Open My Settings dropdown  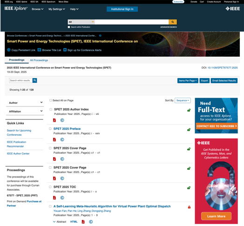pyautogui.click(x=57, y=9)
